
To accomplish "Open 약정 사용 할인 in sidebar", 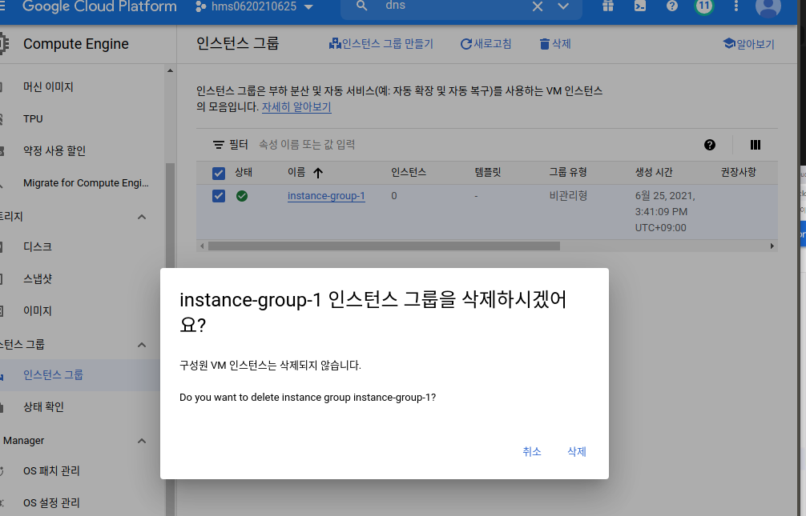I will click(x=54, y=150).
